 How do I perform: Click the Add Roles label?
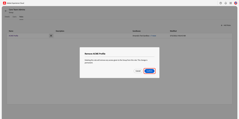[x=227, y=25]
